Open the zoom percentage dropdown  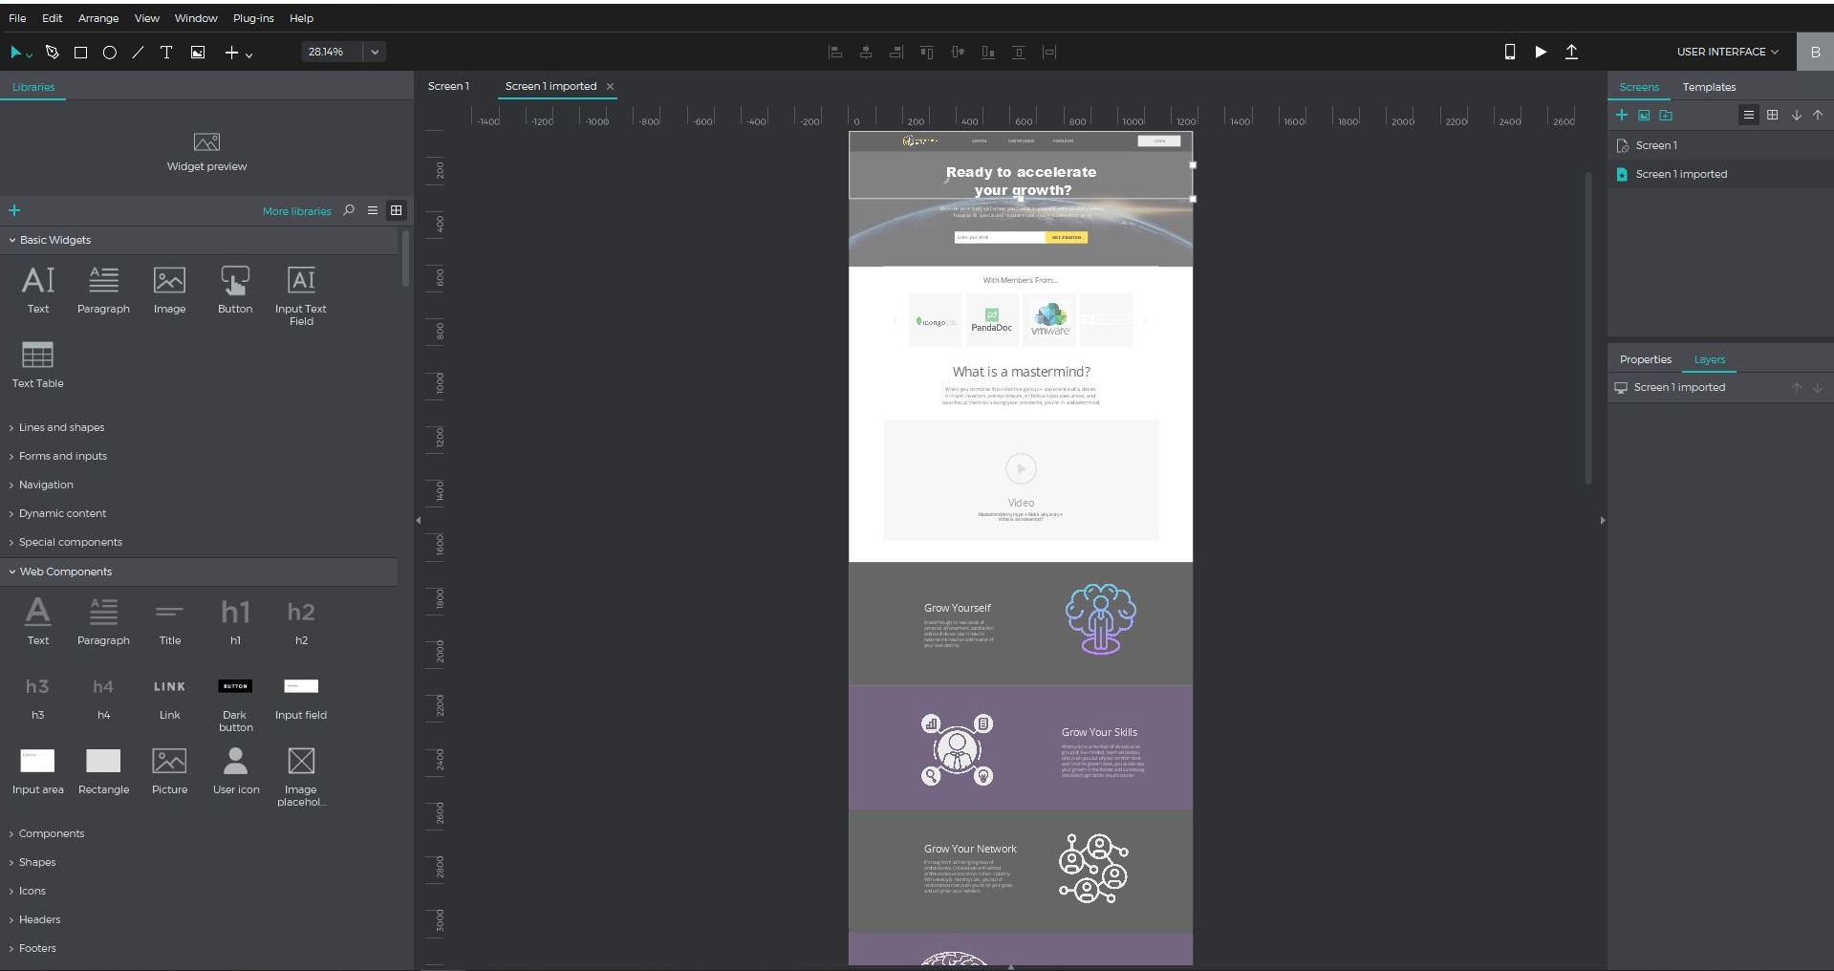pos(375,52)
